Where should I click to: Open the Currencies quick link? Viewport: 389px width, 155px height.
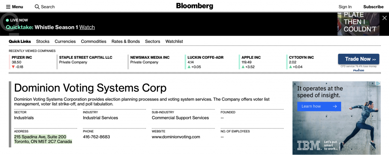[x=65, y=41]
